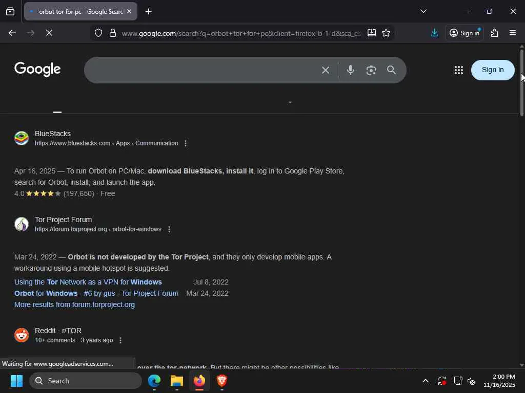Go back to previous page
Viewport: 525px width, 393px height.
(12, 33)
